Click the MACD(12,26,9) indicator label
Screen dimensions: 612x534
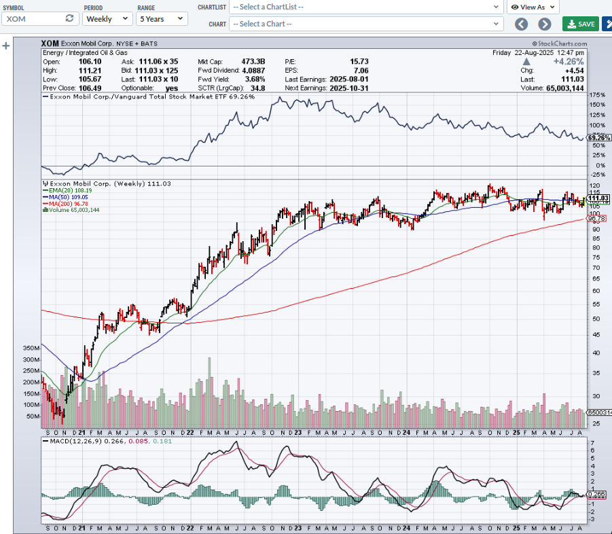(x=74, y=441)
